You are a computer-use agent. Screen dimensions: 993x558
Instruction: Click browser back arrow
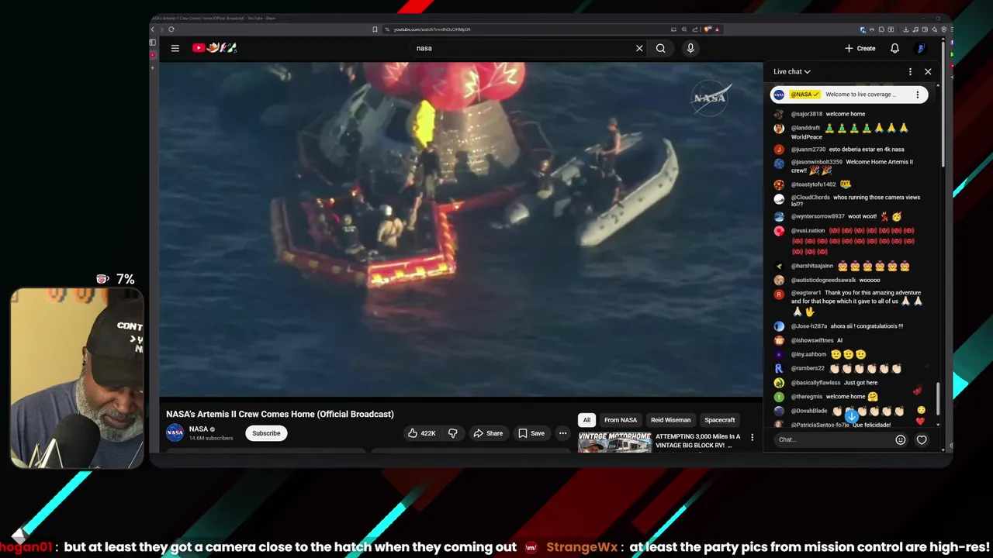(154, 29)
